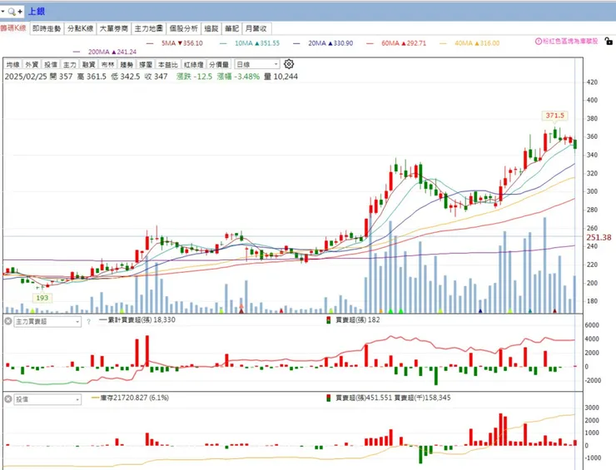Click the 20MA legend line swatch
The height and width of the screenshot is (470, 616).
296,43
